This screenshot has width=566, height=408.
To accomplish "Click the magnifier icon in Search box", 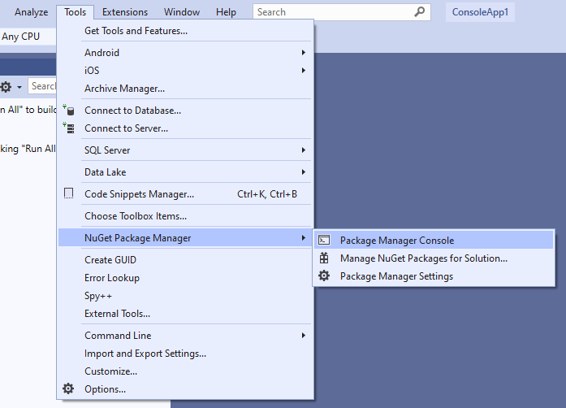I will click(420, 12).
